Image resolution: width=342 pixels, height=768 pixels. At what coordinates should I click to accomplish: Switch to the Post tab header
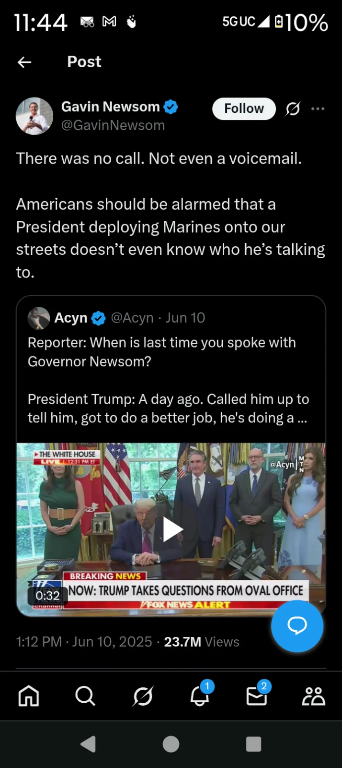(84, 62)
